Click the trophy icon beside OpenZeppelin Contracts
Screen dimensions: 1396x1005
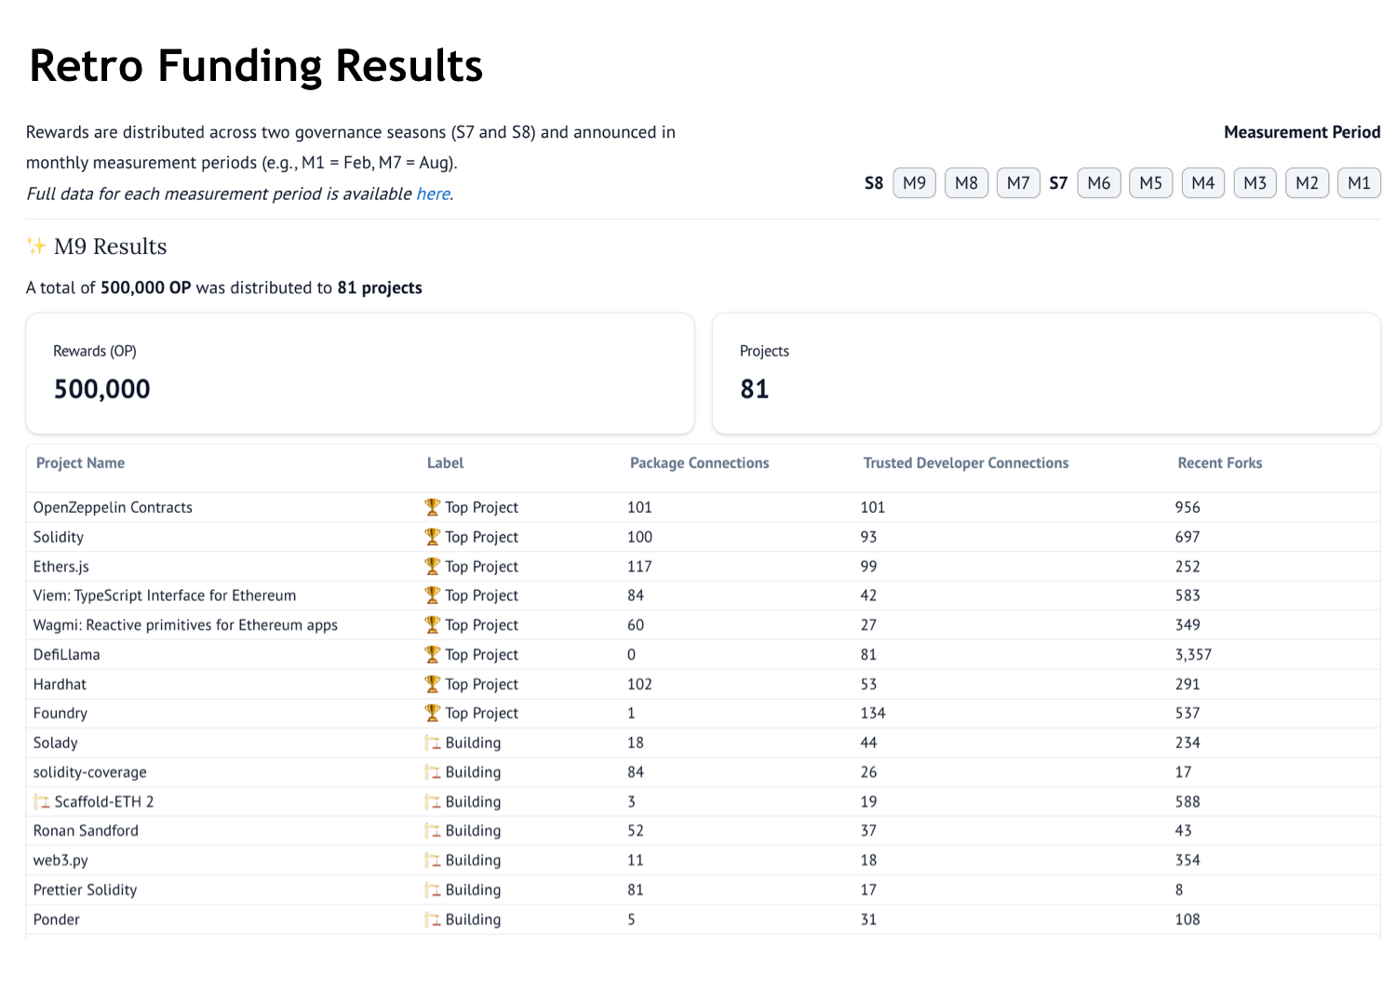click(x=432, y=507)
